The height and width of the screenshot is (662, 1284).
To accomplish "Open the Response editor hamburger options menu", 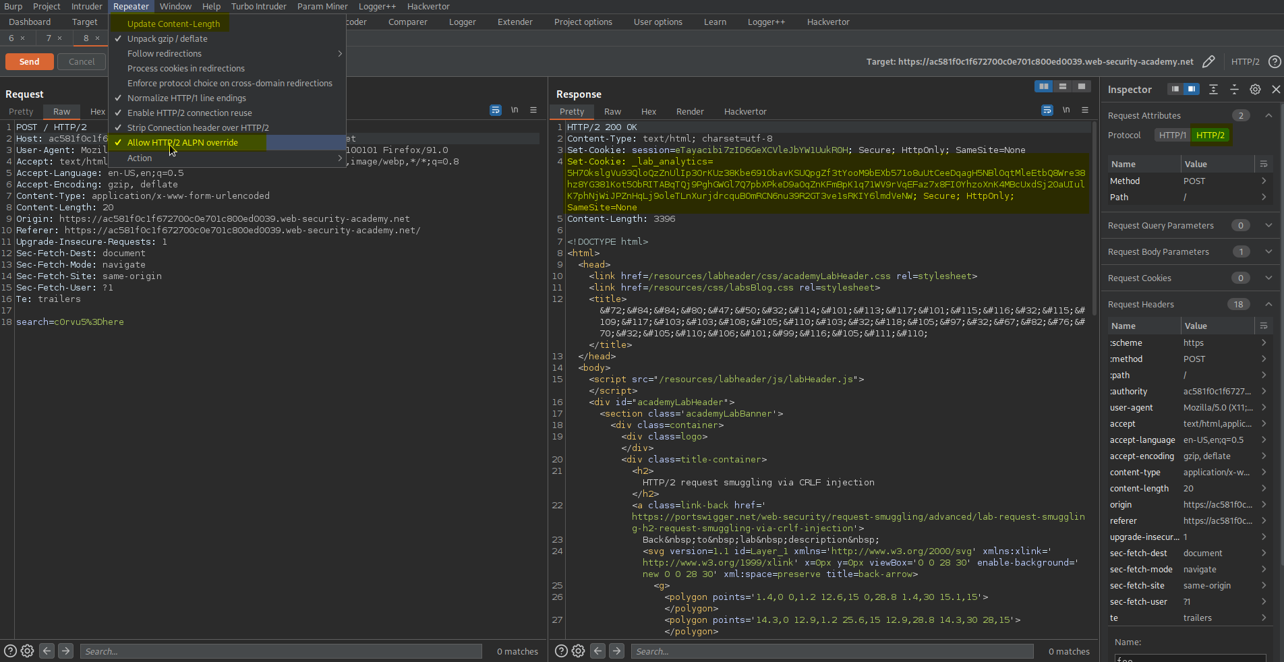I will (x=1085, y=110).
